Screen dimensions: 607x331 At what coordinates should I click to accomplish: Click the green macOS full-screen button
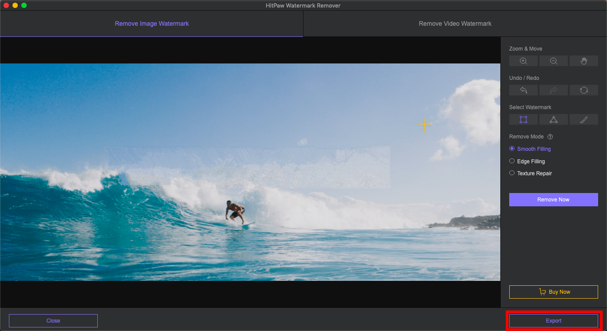click(24, 5)
